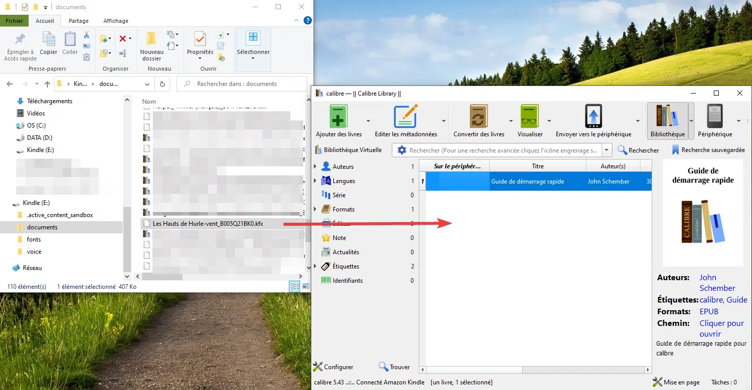Expand the Étiquettes category

[315, 266]
